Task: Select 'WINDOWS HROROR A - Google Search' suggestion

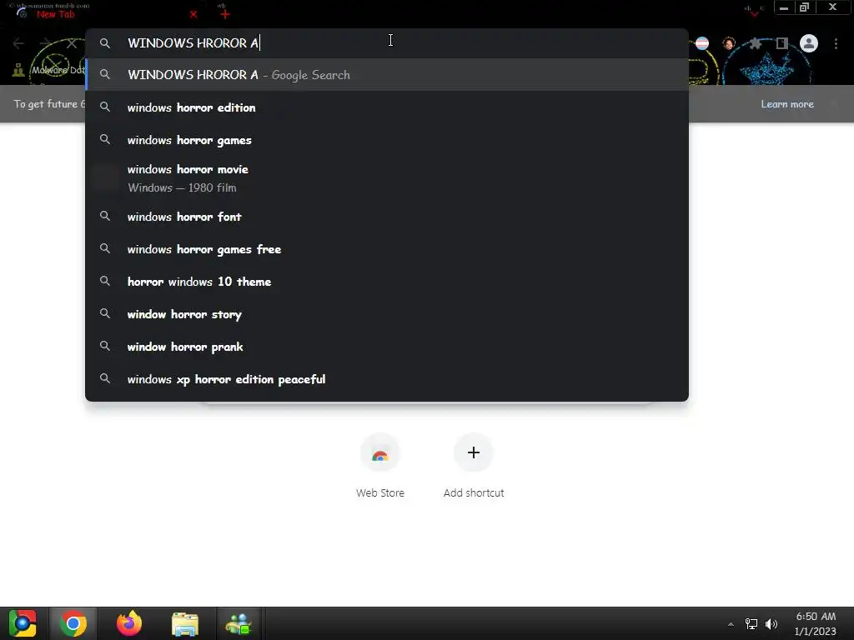Action: point(387,74)
